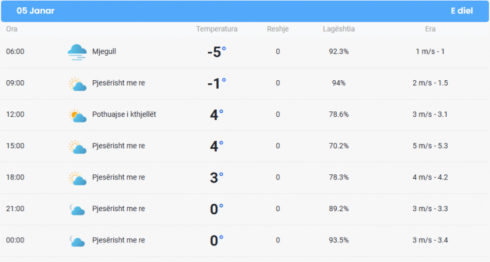Click the -5° temperature at 06:00
The width and height of the screenshot is (490, 262).
pos(216,52)
